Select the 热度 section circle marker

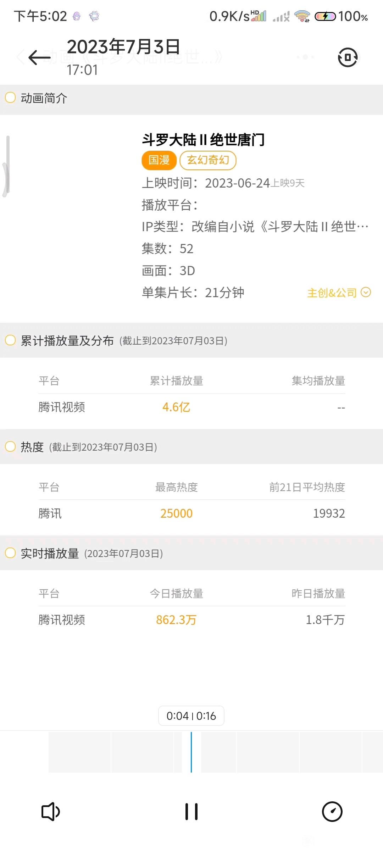[x=10, y=446]
